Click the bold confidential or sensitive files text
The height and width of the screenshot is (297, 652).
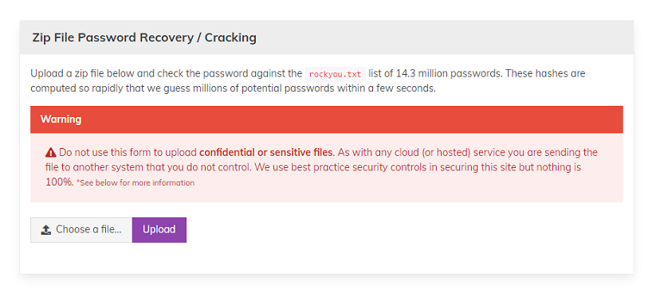pyautogui.click(x=266, y=152)
